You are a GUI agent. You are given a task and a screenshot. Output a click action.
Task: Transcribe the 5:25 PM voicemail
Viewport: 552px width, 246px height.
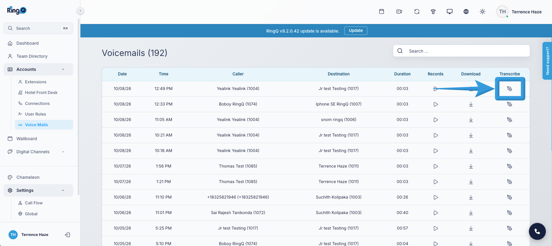[x=510, y=228]
